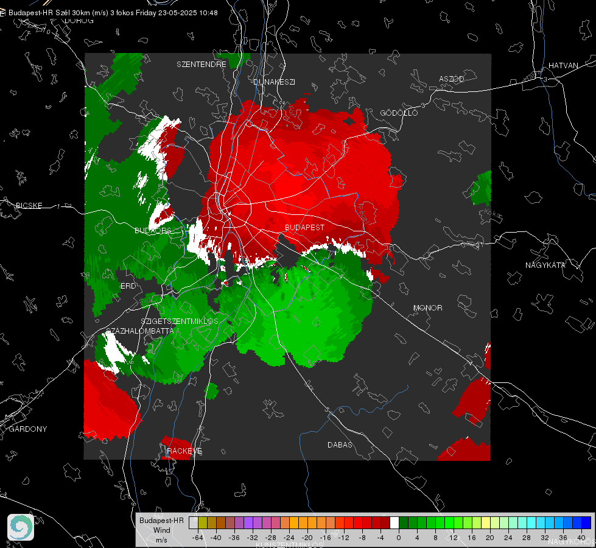Image resolution: width=596 pixels, height=548 pixels.
Task: Click the legend scale value '0'
Action: [398, 538]
